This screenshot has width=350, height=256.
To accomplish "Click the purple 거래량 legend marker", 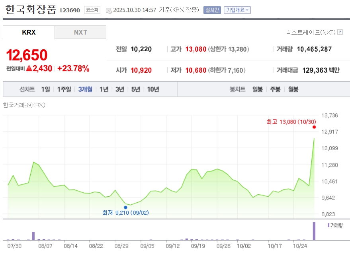I will (x=328, y=225).
